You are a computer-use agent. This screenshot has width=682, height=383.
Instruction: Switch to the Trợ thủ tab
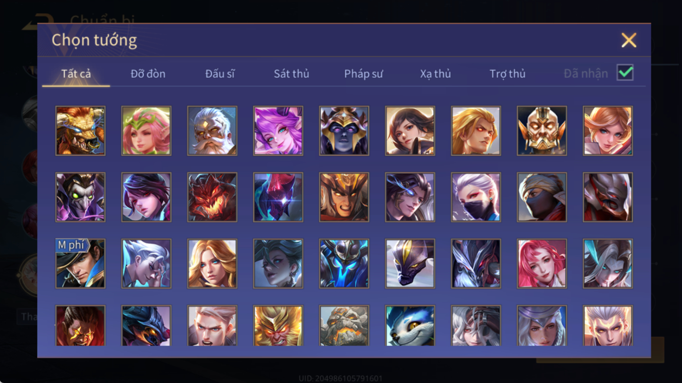click(508, 73)
